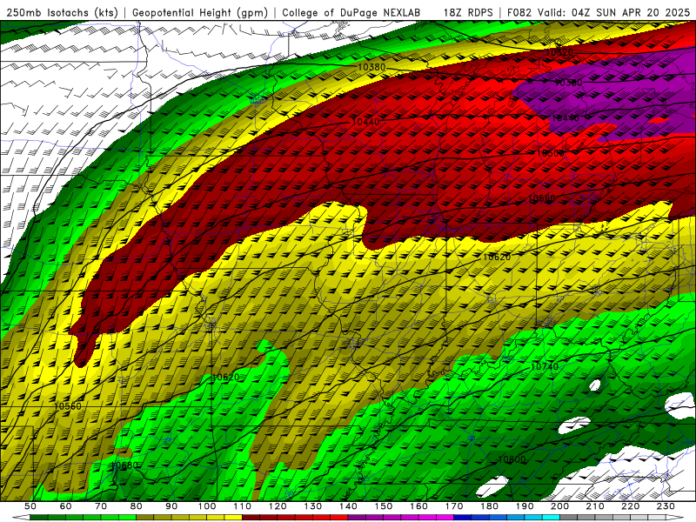
Task: Click the 180 value on the color scale
Action: pos(489,506)
